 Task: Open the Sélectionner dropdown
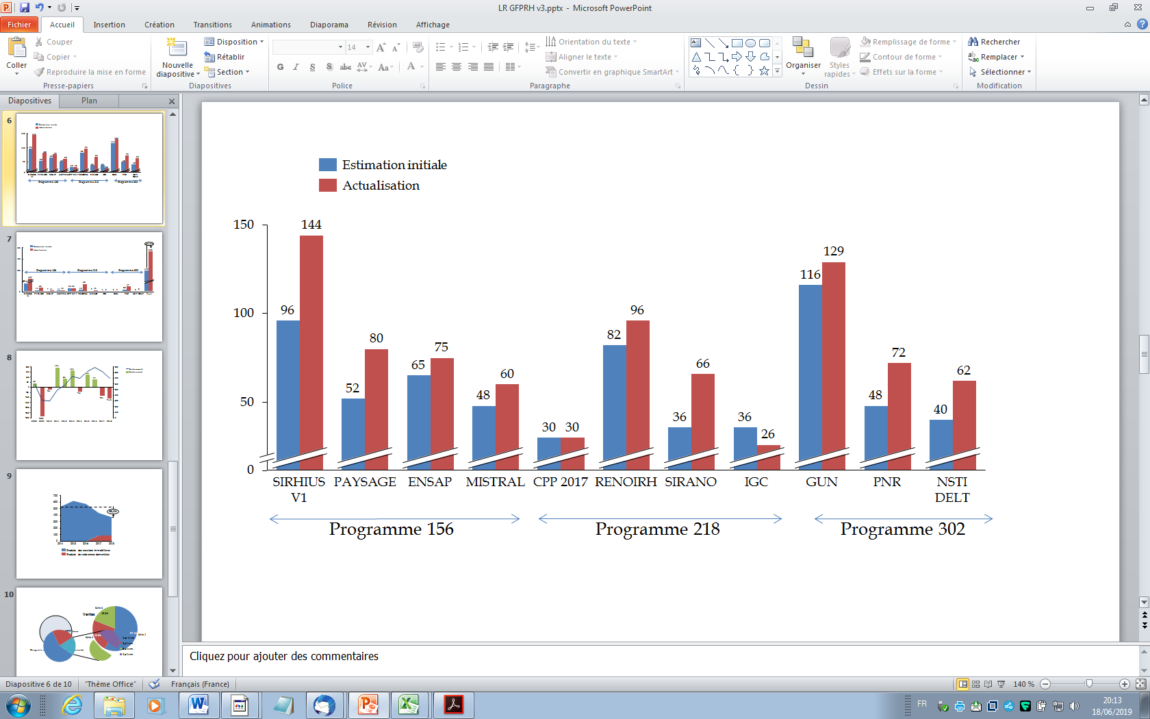pos(1000,72)
